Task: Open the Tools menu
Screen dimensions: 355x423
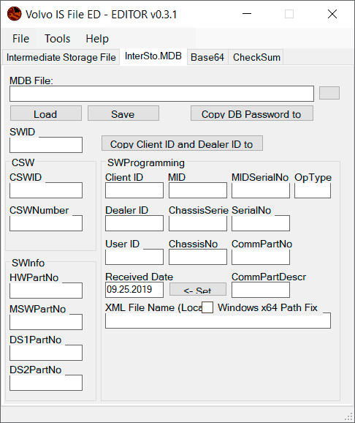Action: point(58,39)
